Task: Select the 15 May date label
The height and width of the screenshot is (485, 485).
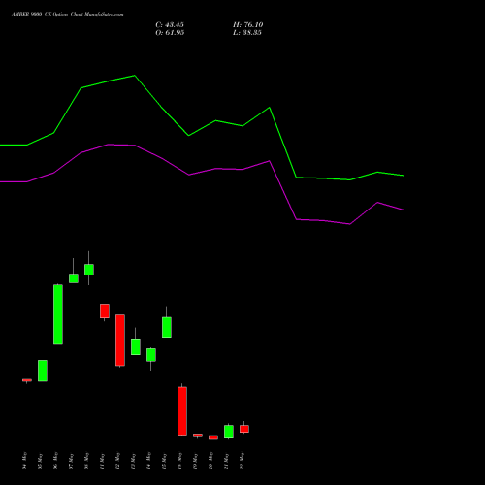Action: [x=165, y=461]
